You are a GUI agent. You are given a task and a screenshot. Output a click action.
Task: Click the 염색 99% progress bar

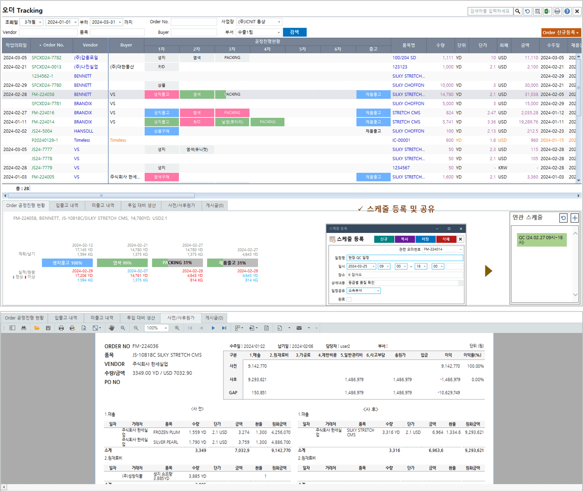(122, 263)
